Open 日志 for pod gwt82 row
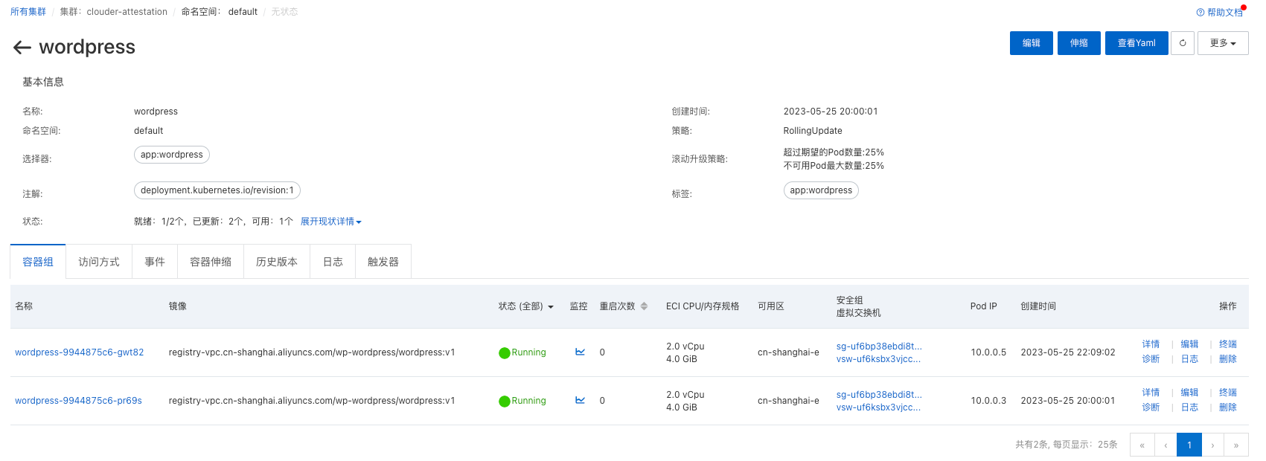 tap(1189, 359)
